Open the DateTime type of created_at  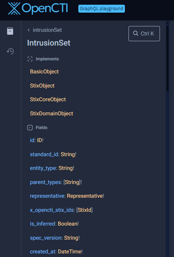point(70,252)
